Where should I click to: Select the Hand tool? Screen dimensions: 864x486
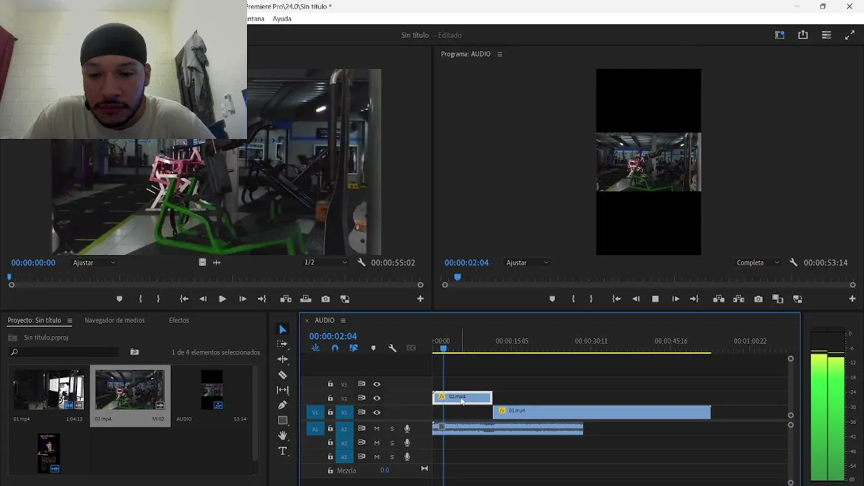click(x=282, y=436)
